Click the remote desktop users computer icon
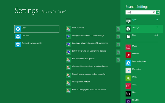The image size is (165, 103). click(x=68, y=52)
